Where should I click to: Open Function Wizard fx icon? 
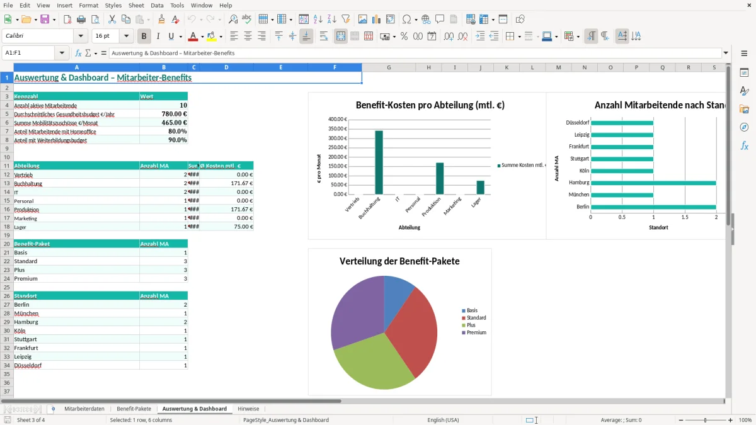(x=79, y=54)
